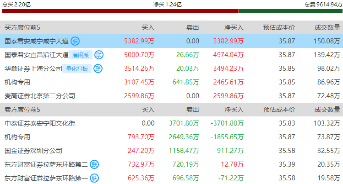Click net value -1855.65万
Screen dimensions: 343x184
pos(227,137)
